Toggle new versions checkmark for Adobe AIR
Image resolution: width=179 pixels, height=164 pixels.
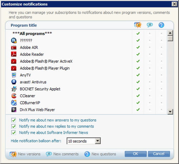(138, 47)
